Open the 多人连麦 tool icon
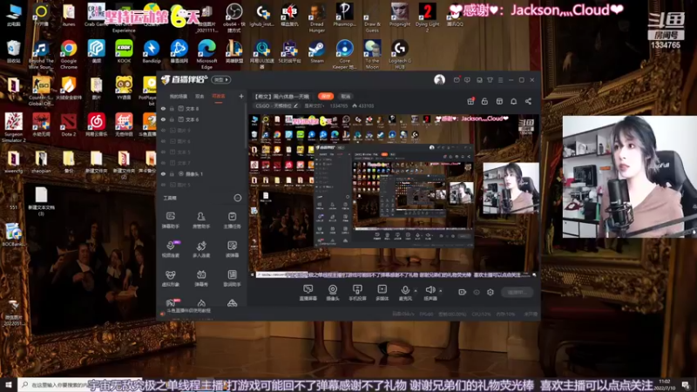Screen dimensions: 697x392 click(201, 249)
